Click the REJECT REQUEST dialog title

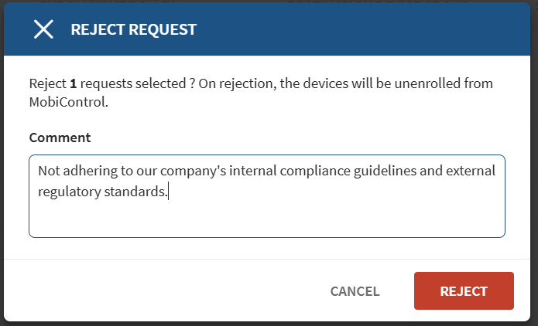[x=134, y=30]
